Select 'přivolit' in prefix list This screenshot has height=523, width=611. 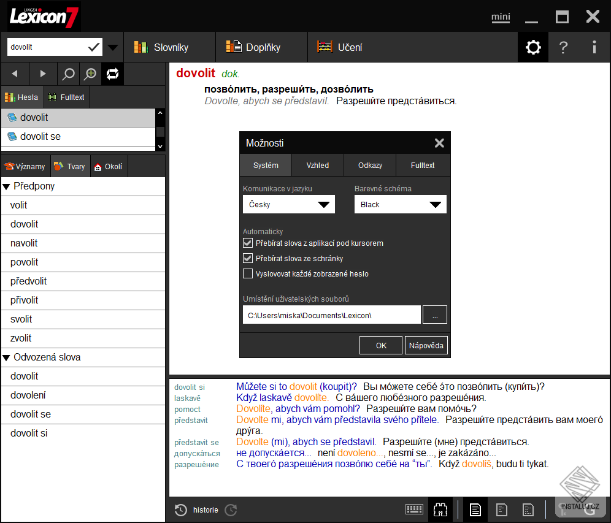pyautogui.click(x=83, y=300)
